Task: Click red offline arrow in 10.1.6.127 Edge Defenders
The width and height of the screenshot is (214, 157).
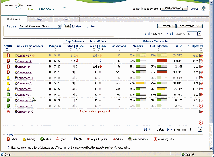Action: tap(77, 61)
